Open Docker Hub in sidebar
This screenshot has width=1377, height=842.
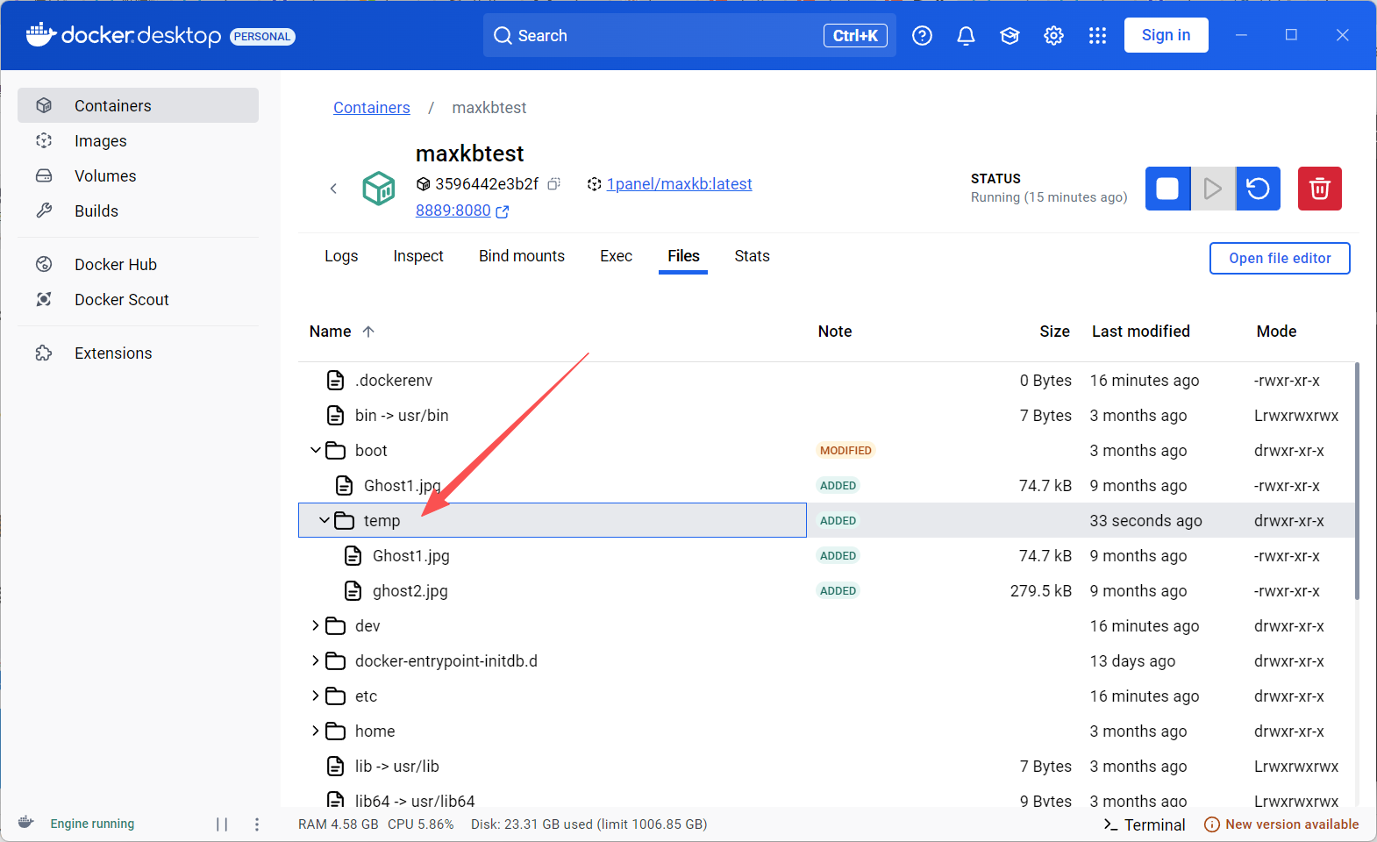pyautogui.click(x=138, y=264)
